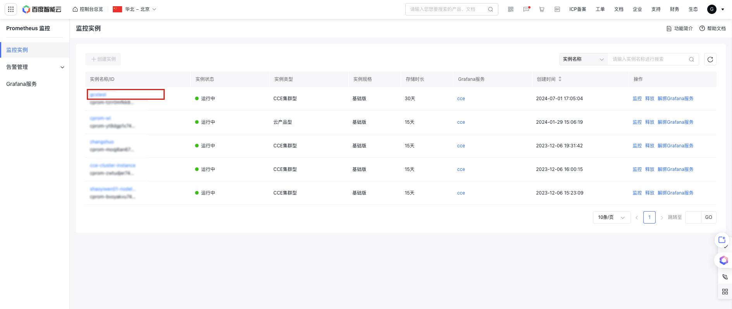
Task: Click the China flag region icon
Action: tap(117, 9)
